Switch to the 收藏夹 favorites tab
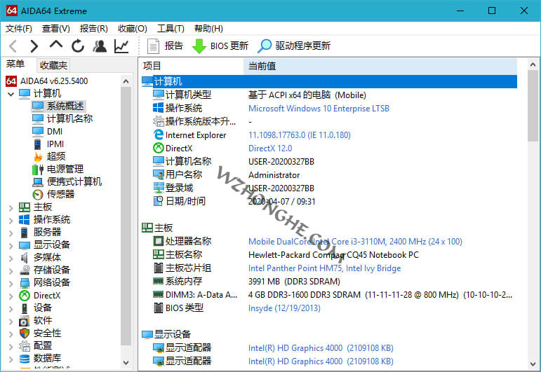The height and width of the screenshot is (372, 541). click(53, 65)
